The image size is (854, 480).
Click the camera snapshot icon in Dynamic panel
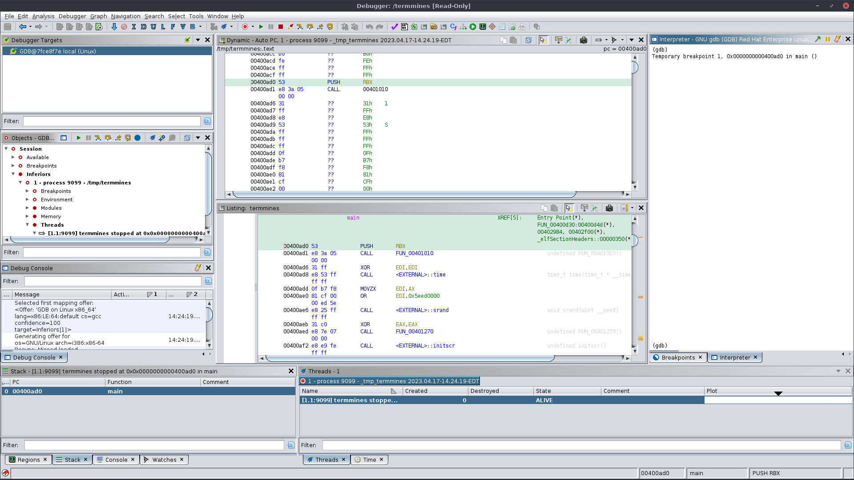point(584,40)
